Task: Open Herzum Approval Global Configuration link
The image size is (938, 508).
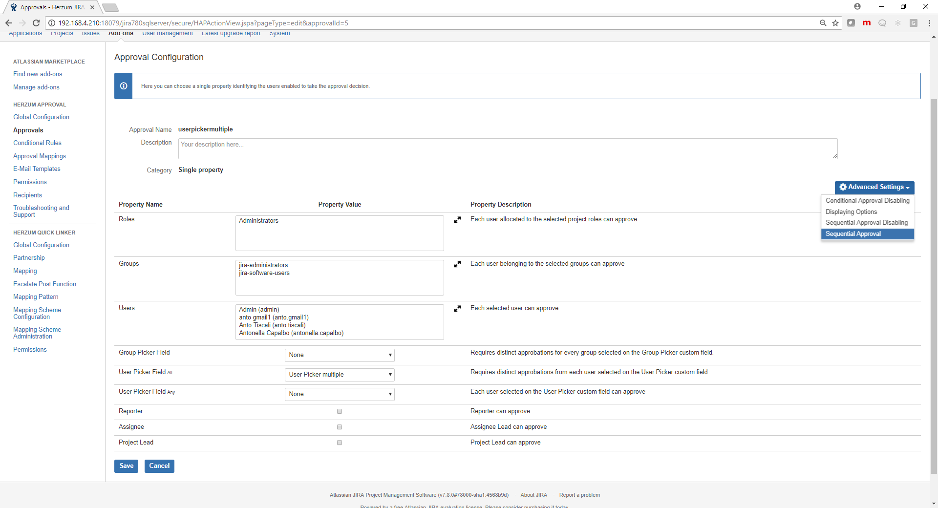Action: (x=41, y=117)
